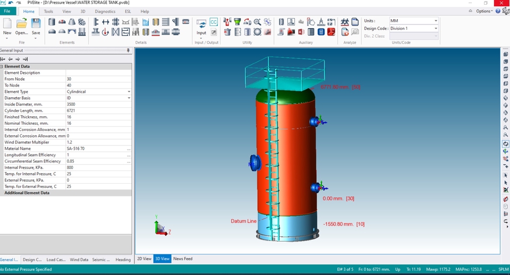Select the cone element icon in ribbon

pos(72,22)
